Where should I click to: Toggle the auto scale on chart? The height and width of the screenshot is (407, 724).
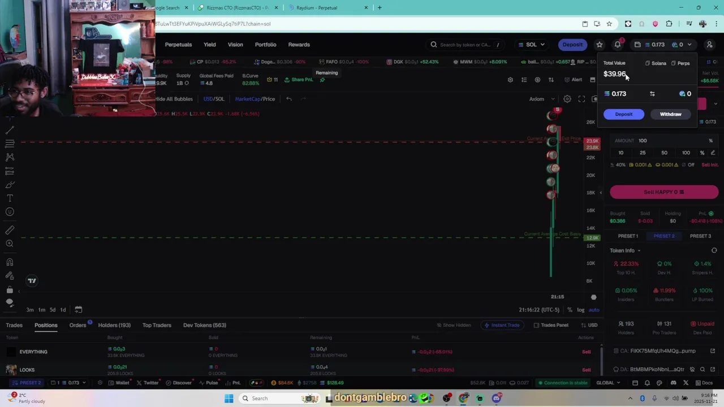tap(594, 310)
